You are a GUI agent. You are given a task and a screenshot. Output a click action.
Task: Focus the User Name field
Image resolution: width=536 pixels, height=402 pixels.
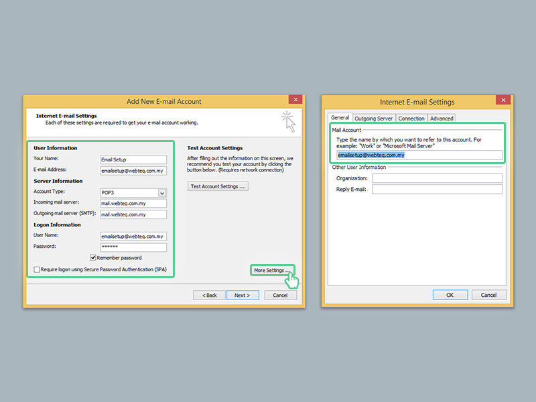pyautogui.click(x=133, y=237)
